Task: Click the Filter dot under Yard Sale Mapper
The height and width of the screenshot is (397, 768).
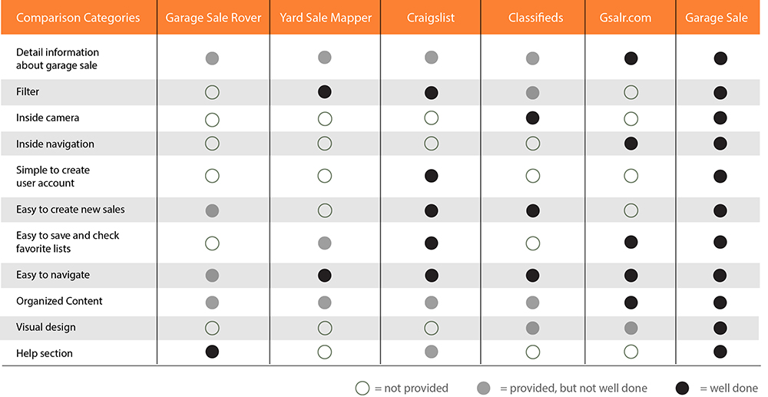Action: [325, 92]
